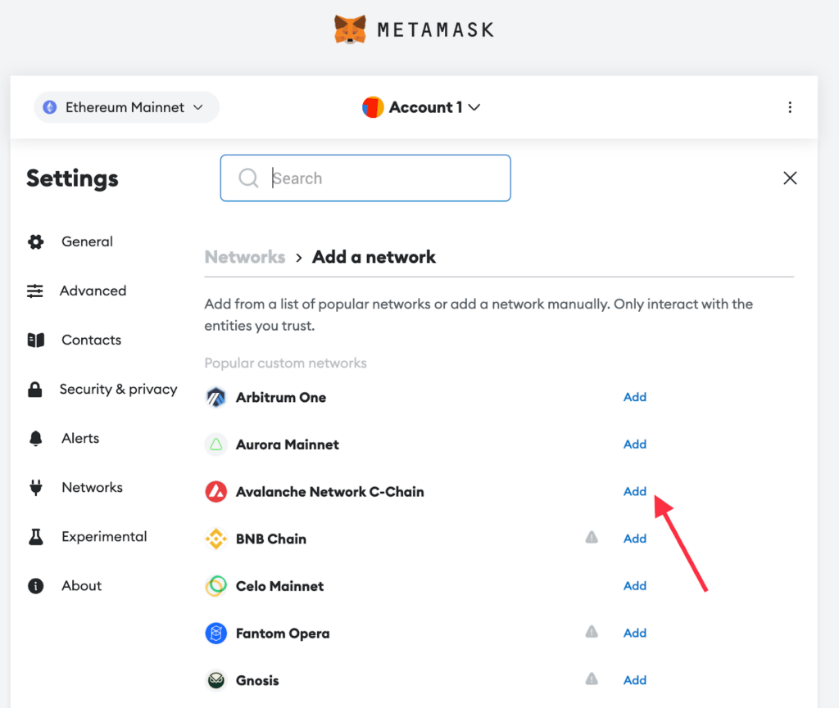Add the Fantom Opera network
Image resolution: width=839 pixels, height=708 pixels.
(635, 633)
